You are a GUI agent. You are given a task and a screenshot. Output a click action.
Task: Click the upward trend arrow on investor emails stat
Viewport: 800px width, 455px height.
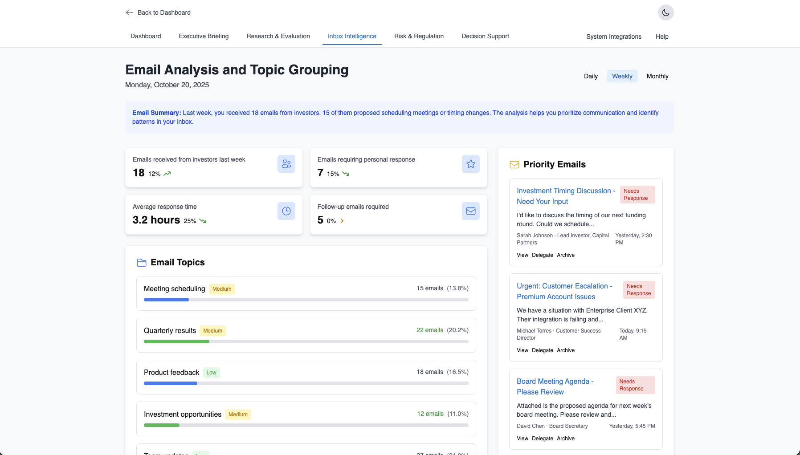(x=167, y=173)
